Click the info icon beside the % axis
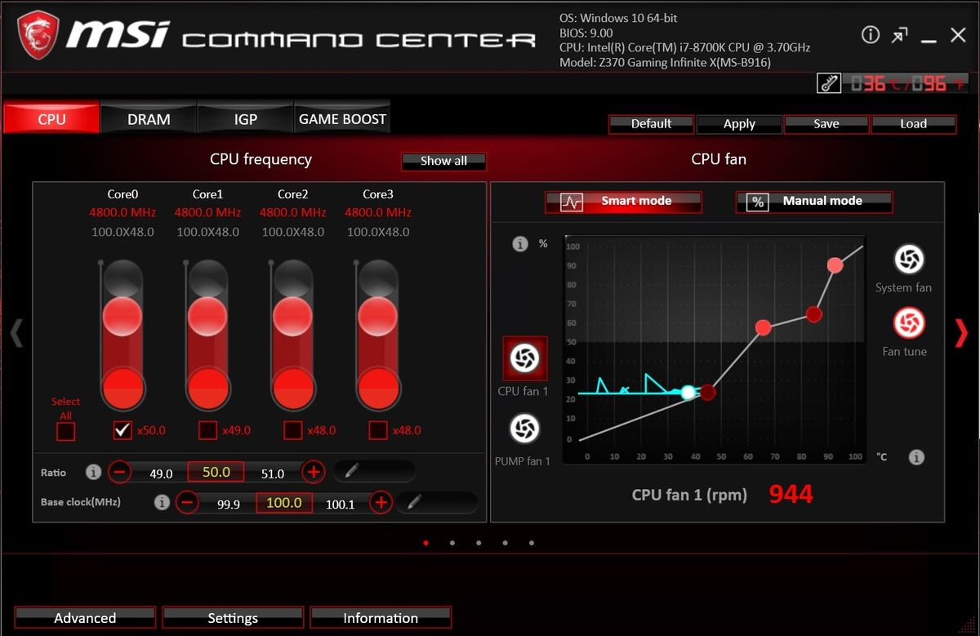Image resolution: width=980 pixels, height=636 pixels. pyautogui.click(x=519, y=244)
